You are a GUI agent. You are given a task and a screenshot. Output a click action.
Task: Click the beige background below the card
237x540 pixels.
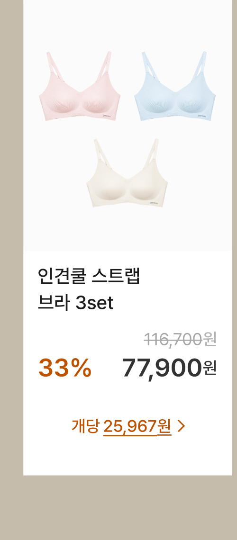pyautogui.click(x=118, y=508)
